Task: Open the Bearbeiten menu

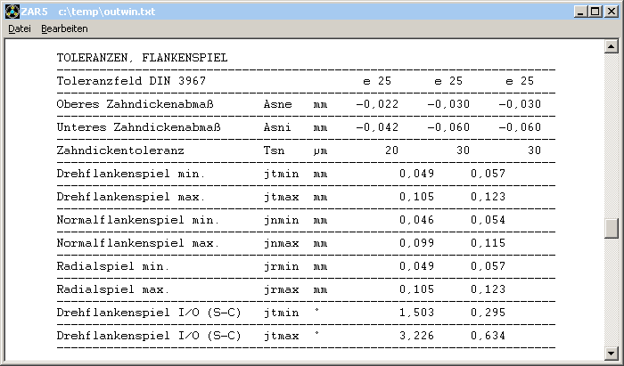Action: coord(64,29)
